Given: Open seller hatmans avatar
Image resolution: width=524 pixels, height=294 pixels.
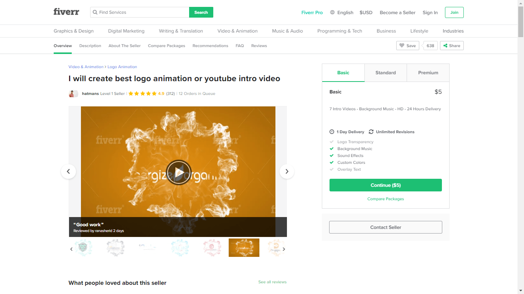Looking at the screenshot, I should pos(73,93).
